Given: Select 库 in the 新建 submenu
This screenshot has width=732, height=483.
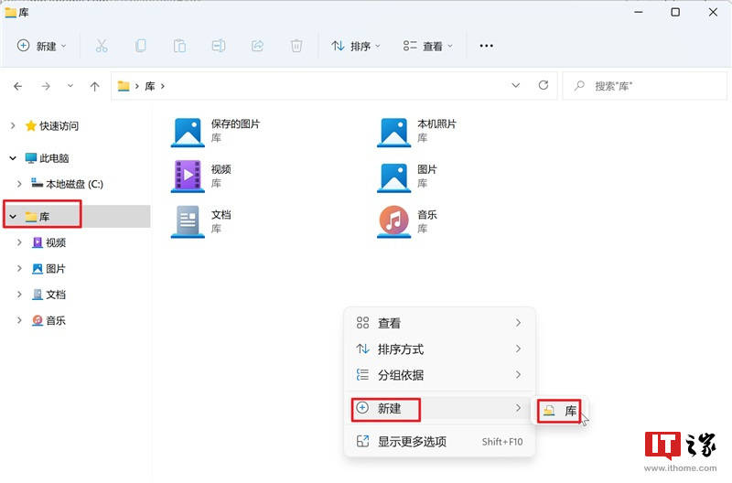Looking at the screenshot, I should click(560, 411).
